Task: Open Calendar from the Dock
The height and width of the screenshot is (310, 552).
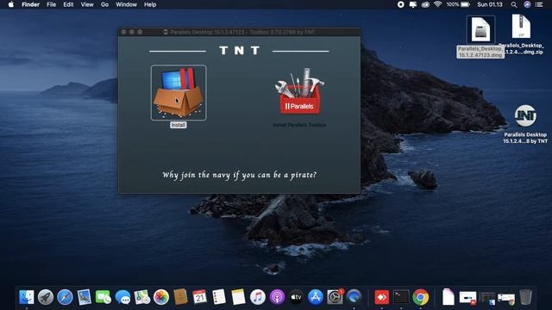Action: (199, 297)
